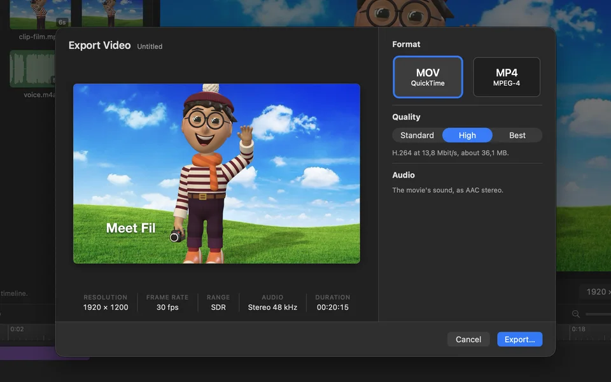Click the 'Meet Fil' title in preview

[x=131, y=228]
